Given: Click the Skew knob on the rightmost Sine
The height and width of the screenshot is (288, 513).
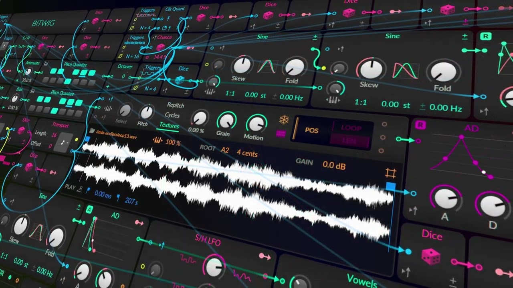Looking at the screenshot, I should click(x=371, y=69).
